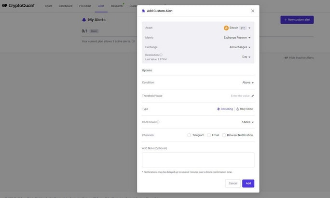
Task: Change Cool Down from 5 Mins
Action: click(x=247, y=122)
